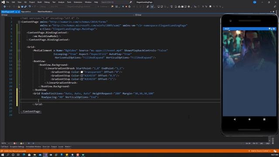This screenshot has height=157, width=279.
Task: Click the Save icon in toolbar
Action: click(x=22, y=7)
